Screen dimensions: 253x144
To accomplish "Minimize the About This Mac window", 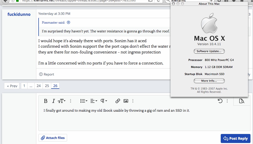I will click(x=178, y=4).
